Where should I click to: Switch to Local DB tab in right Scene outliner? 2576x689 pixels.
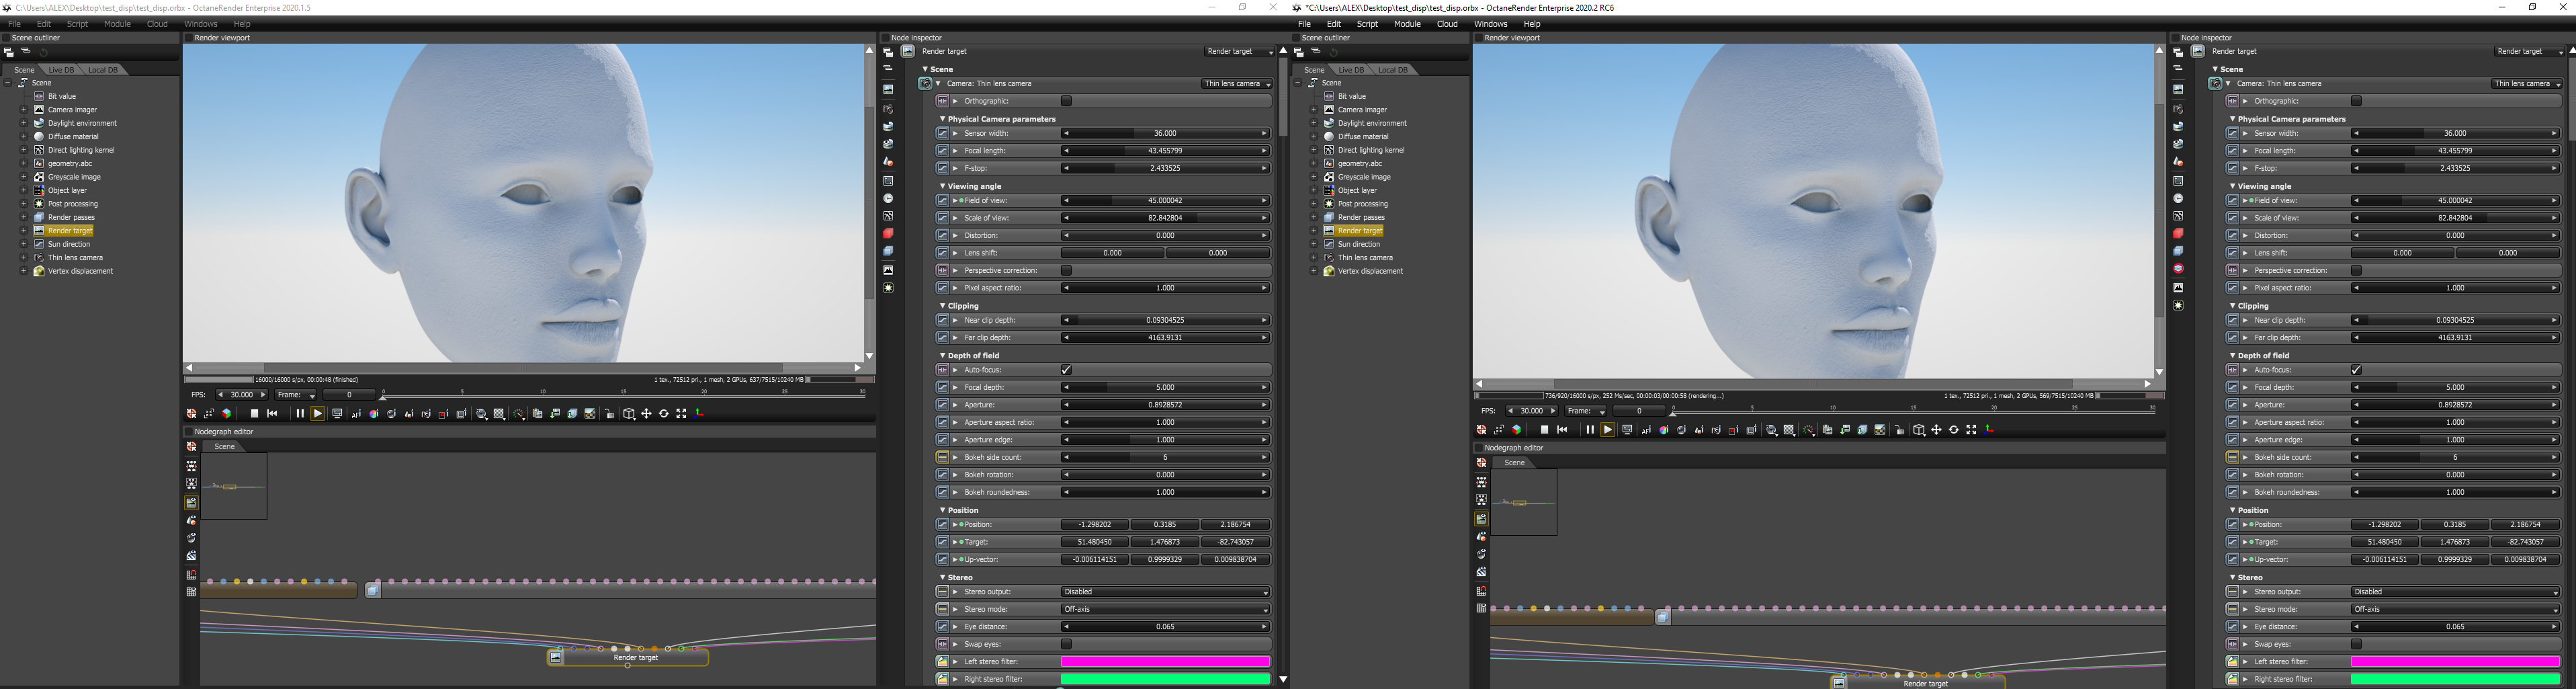click(x=1392, y=70)
